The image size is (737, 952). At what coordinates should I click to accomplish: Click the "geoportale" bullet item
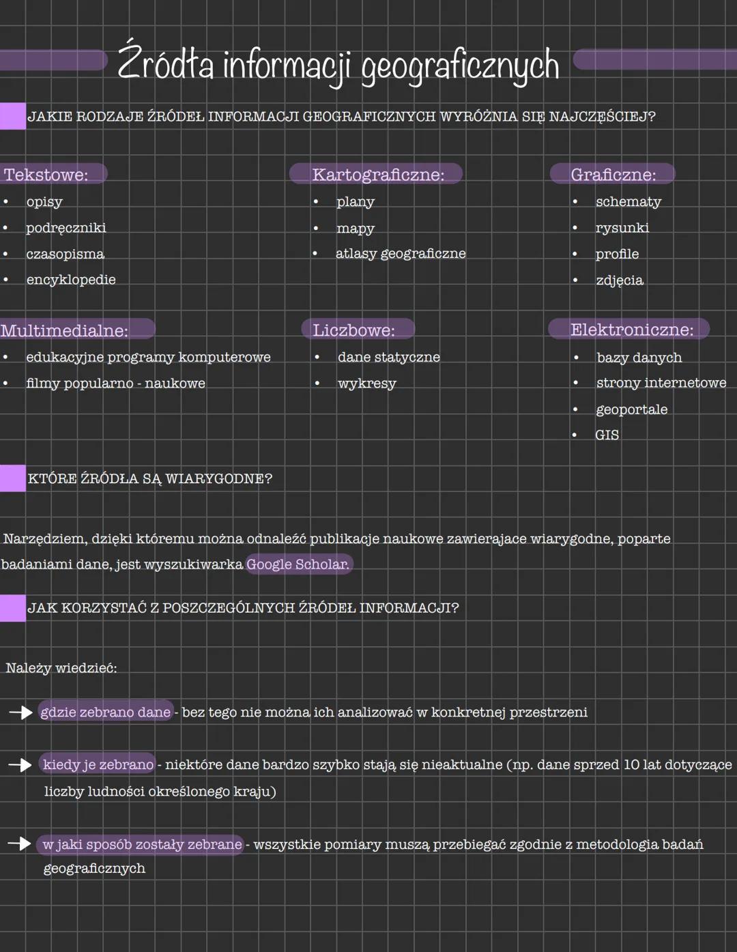631,409
